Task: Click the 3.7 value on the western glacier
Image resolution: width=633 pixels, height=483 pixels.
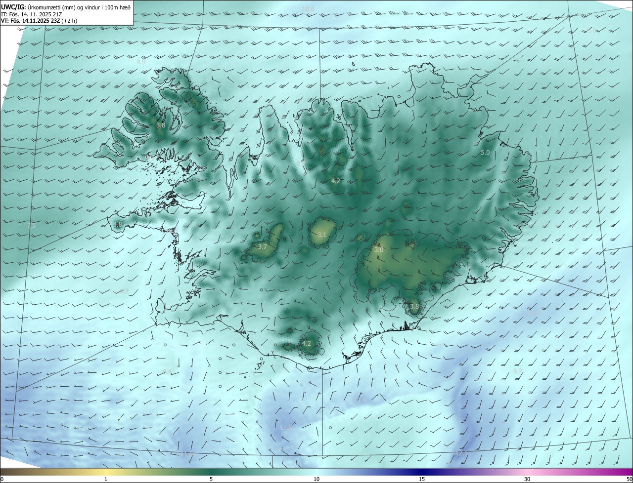Action: point(263,246)
